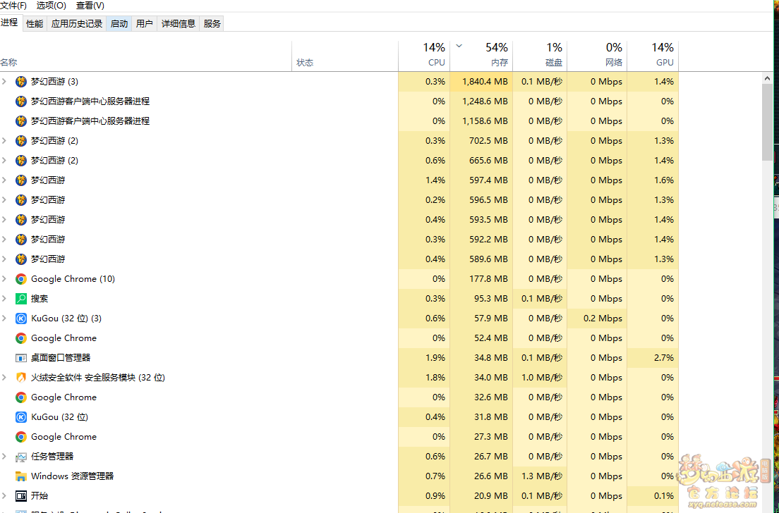779x513 pixels.
Task: Click icon of 梦幻西游 process using 593.5 MB
Action: [x=21, y=220]
